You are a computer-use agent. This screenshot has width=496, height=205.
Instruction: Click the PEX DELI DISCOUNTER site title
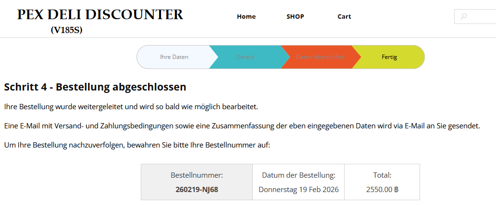(x=100, y=15)
